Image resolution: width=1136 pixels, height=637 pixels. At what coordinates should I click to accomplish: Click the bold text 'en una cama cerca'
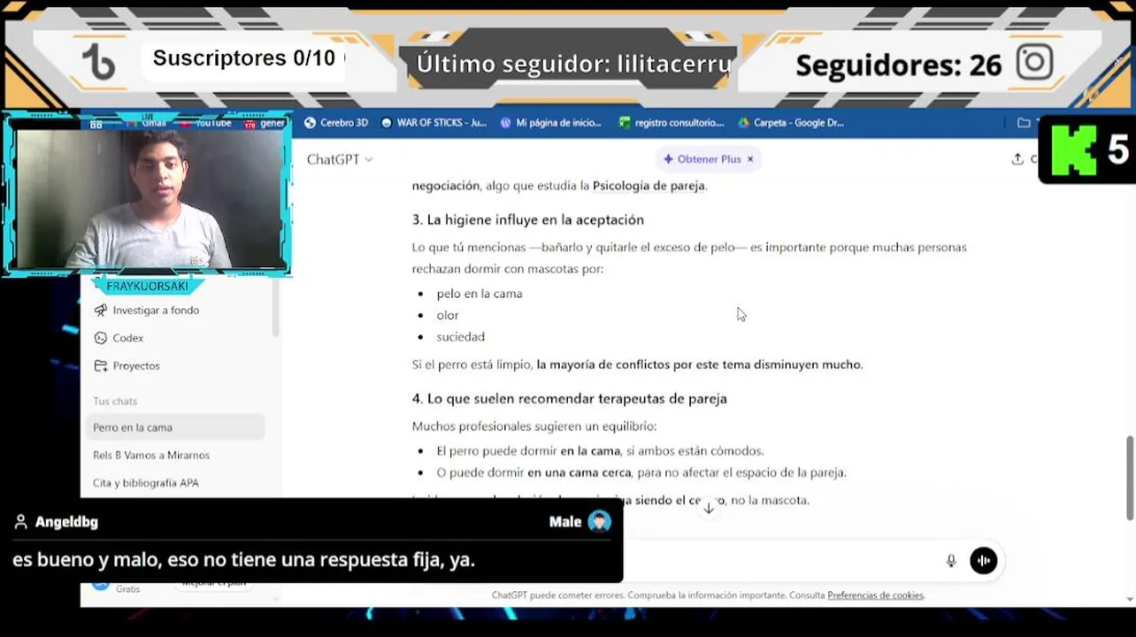(579, 472)
